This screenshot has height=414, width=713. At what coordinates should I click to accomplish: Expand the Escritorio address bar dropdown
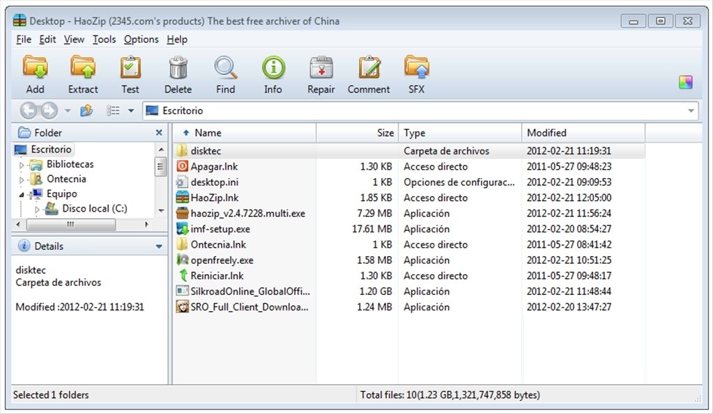tap(691, 111)
